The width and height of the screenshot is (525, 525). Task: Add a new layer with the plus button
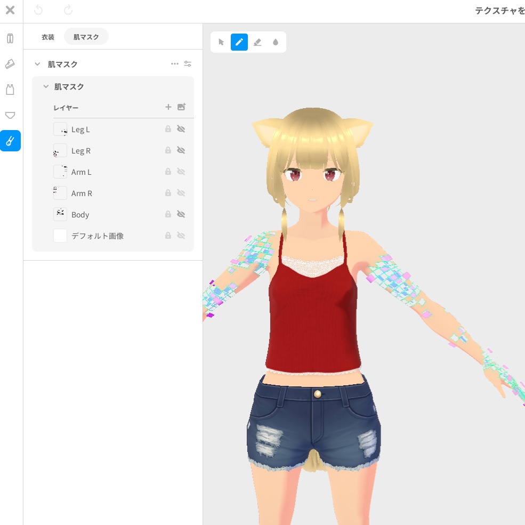coord(168,107)
